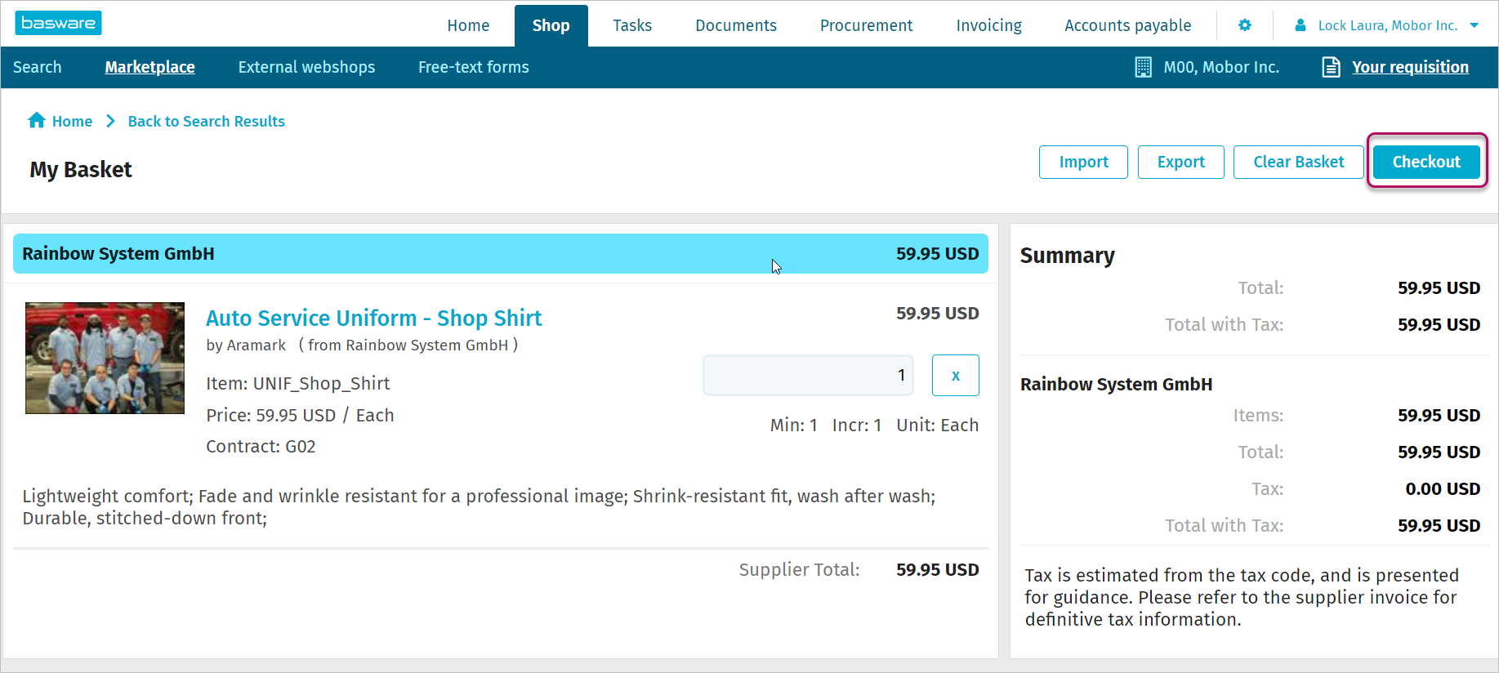The width and height of the screenshot is (1499, 673).
Task: Expand the user account dropdown arrow
Action: pyautogui.click(x=1474, y=25)
